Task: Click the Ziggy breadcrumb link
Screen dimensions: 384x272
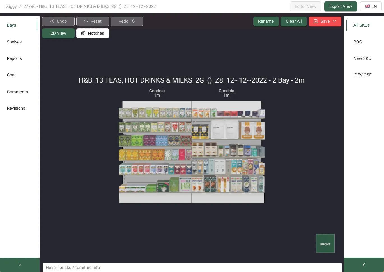Action: point(12,6)
